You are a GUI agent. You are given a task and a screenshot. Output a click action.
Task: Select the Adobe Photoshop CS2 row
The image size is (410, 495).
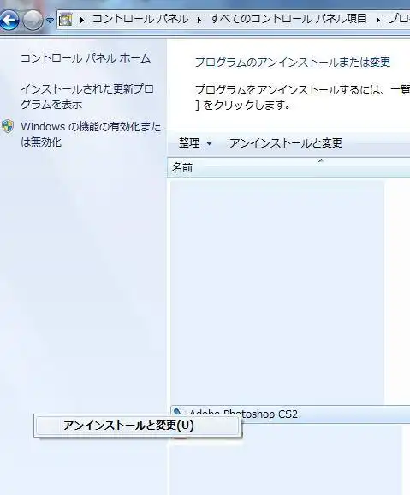point(290,414)
